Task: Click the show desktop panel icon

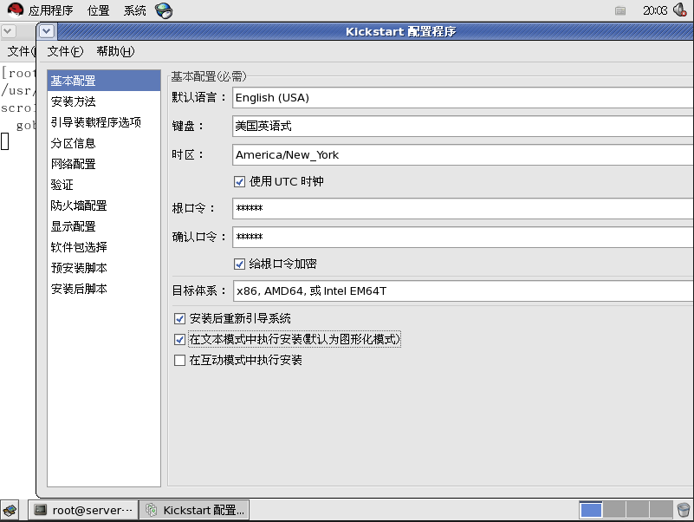Action: [x=10, y=510]
